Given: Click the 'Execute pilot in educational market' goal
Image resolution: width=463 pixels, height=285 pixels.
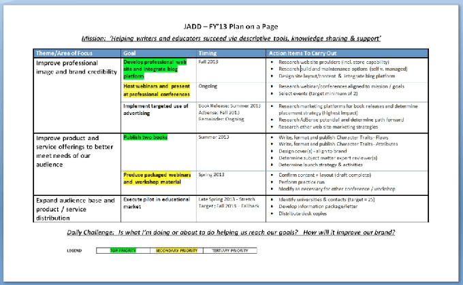Looking at the screenshot, I should 156,203.
